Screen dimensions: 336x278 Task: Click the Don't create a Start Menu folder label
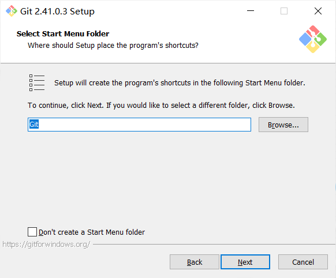92,232
